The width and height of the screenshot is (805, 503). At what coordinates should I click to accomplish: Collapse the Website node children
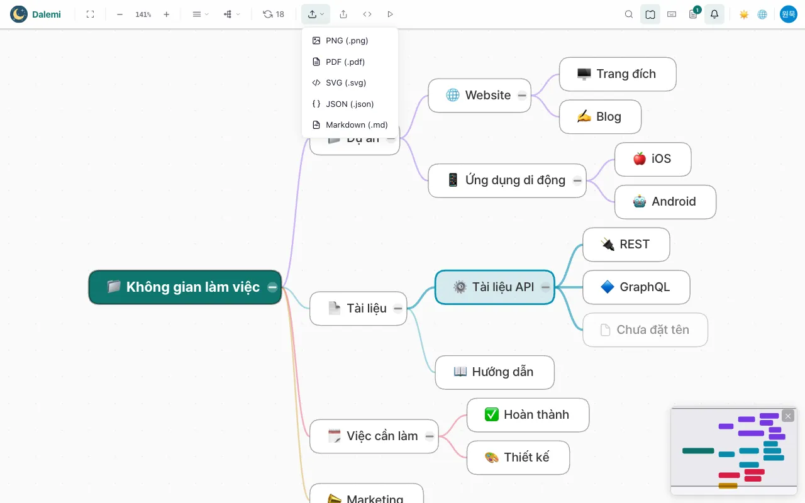[x=522, y=96]
